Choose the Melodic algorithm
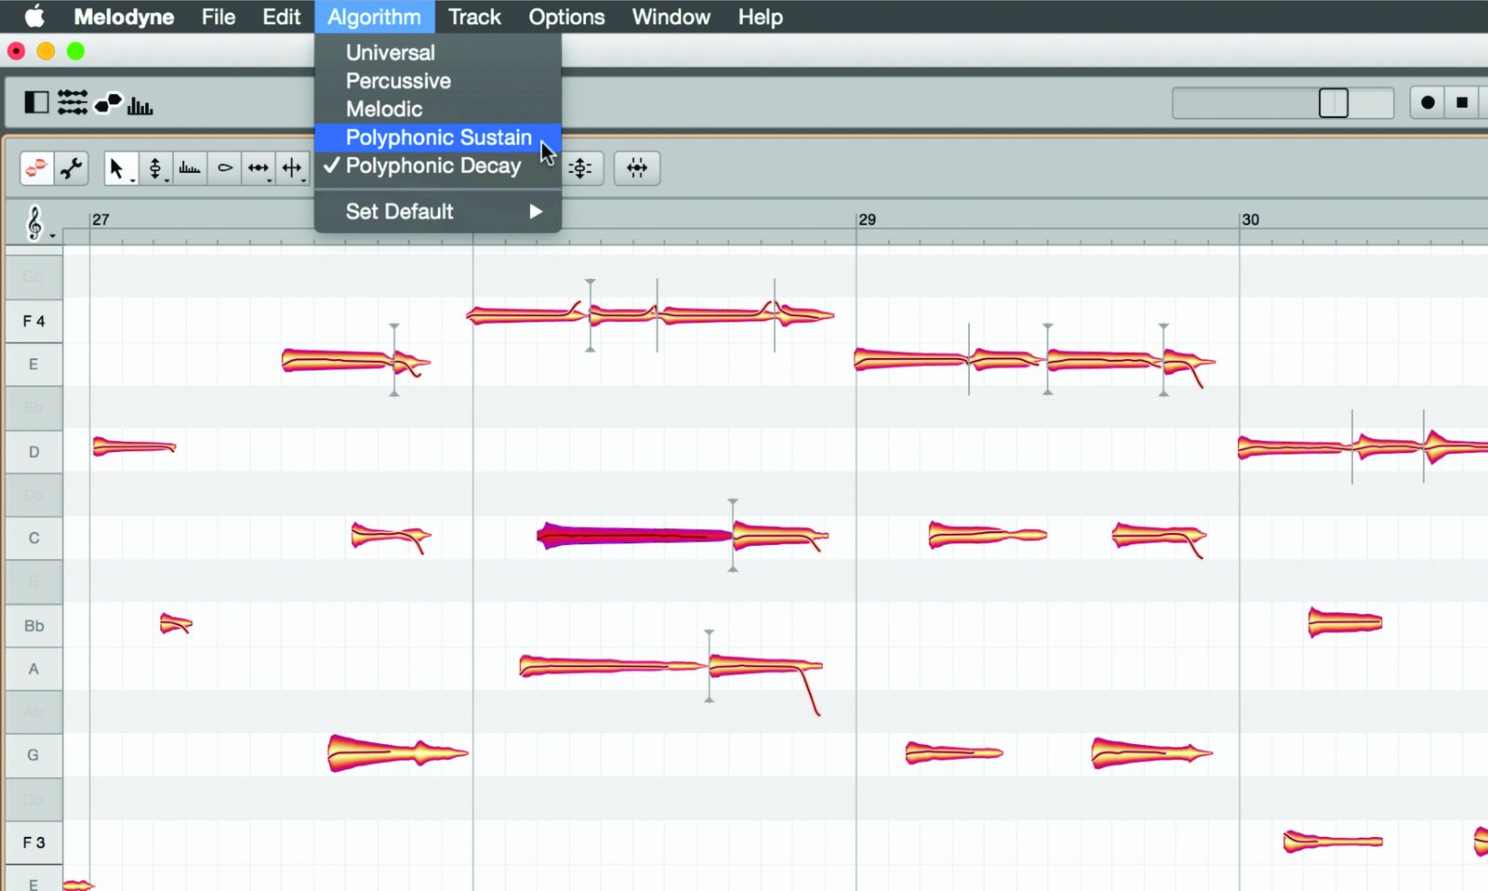Viewport: 1488px width, 891px height. click(438, 109)
